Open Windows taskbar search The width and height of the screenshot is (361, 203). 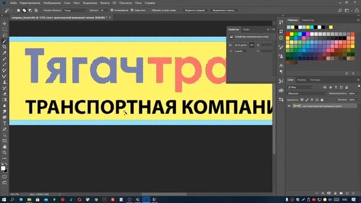point(12,200)
